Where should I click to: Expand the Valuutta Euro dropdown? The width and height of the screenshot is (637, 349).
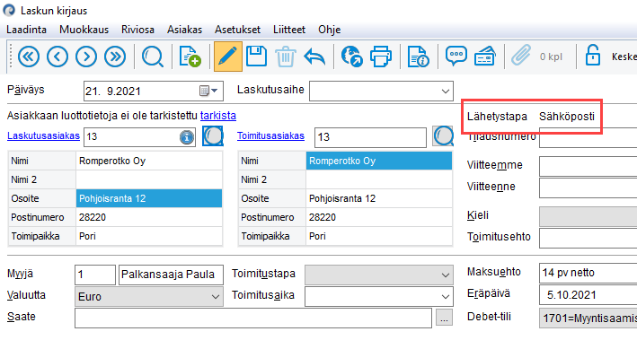pyautogui.click(x=216, y=297)
